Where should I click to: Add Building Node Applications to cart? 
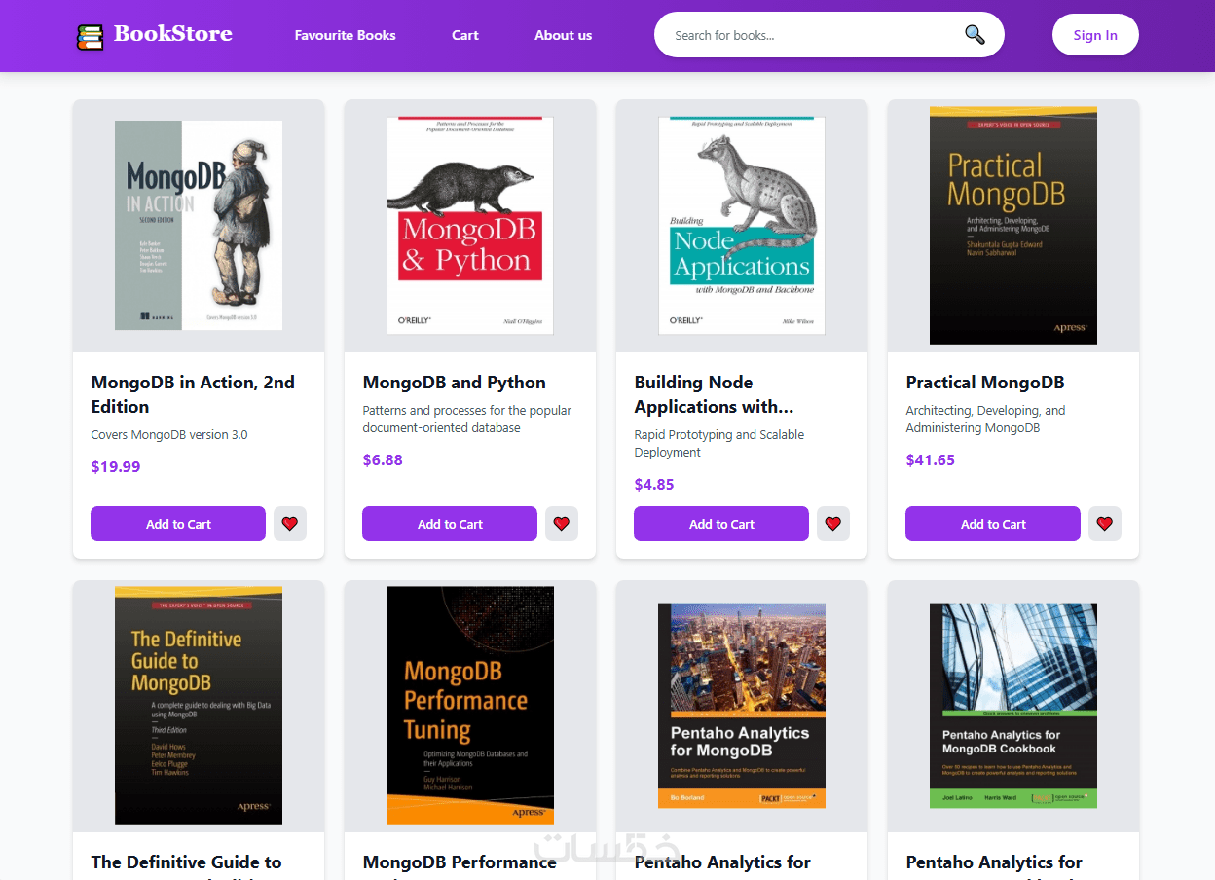pos(721,524)
